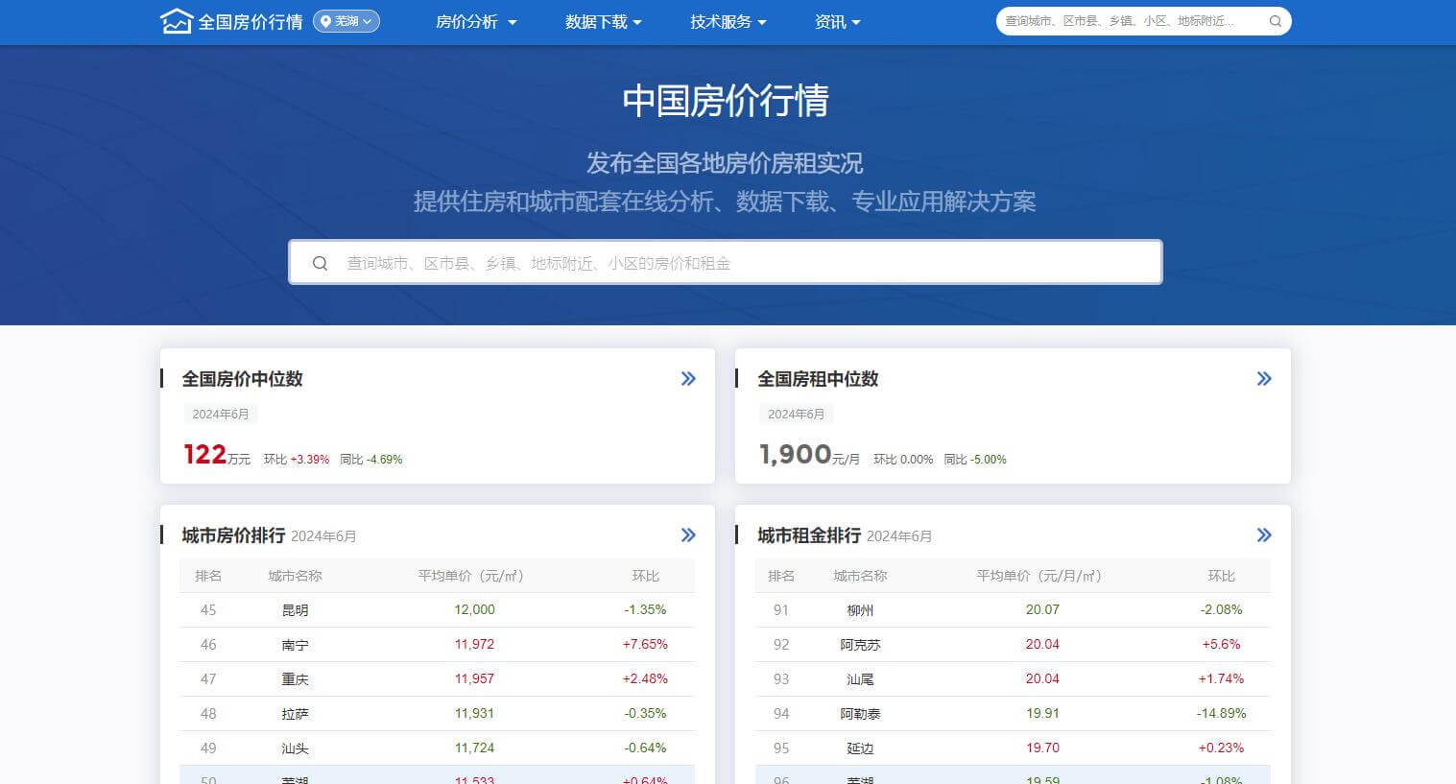Click the magnifier icon in the header search

(1277, 20)
